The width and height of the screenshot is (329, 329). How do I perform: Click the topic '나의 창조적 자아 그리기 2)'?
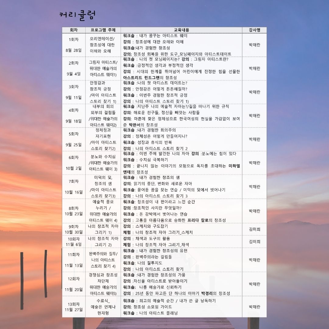(x=103, y=242)
